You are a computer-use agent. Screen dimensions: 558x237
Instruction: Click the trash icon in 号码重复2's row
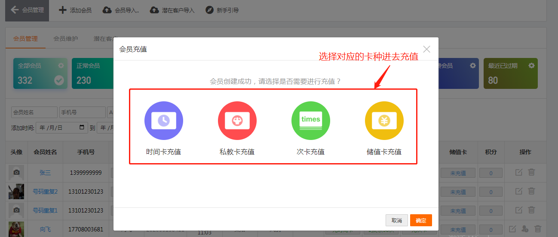click(531, 191)
